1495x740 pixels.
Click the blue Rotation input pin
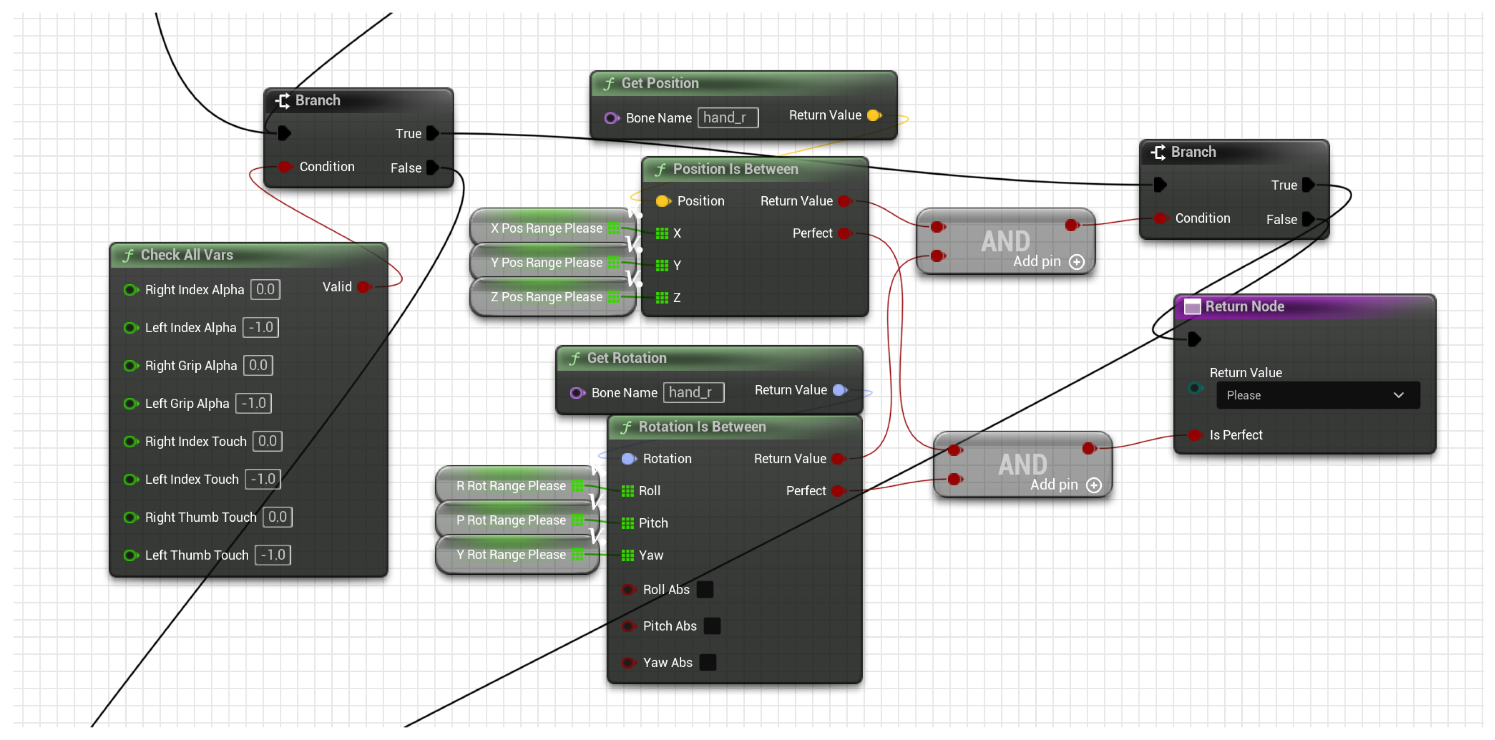point(628,459)
